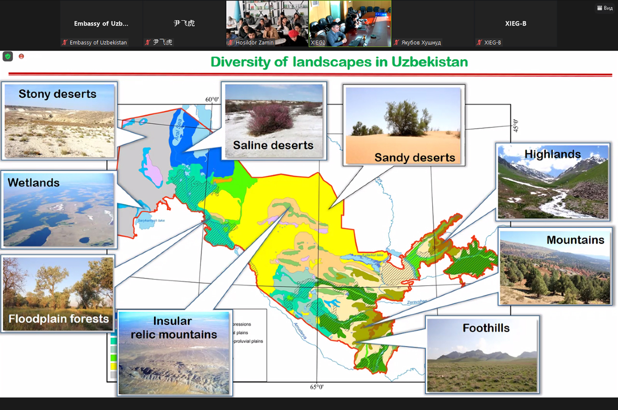Click the Insular relic mountains caption
This screenshot has width=618, height=410.
click(174, 328)
